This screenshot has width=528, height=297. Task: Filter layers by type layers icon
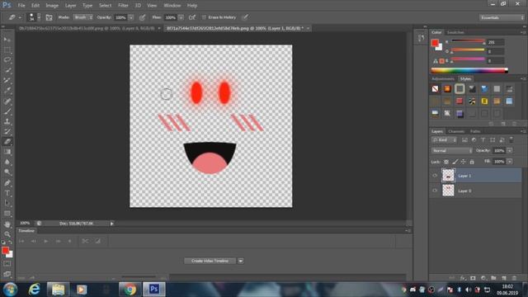point(483,140)
